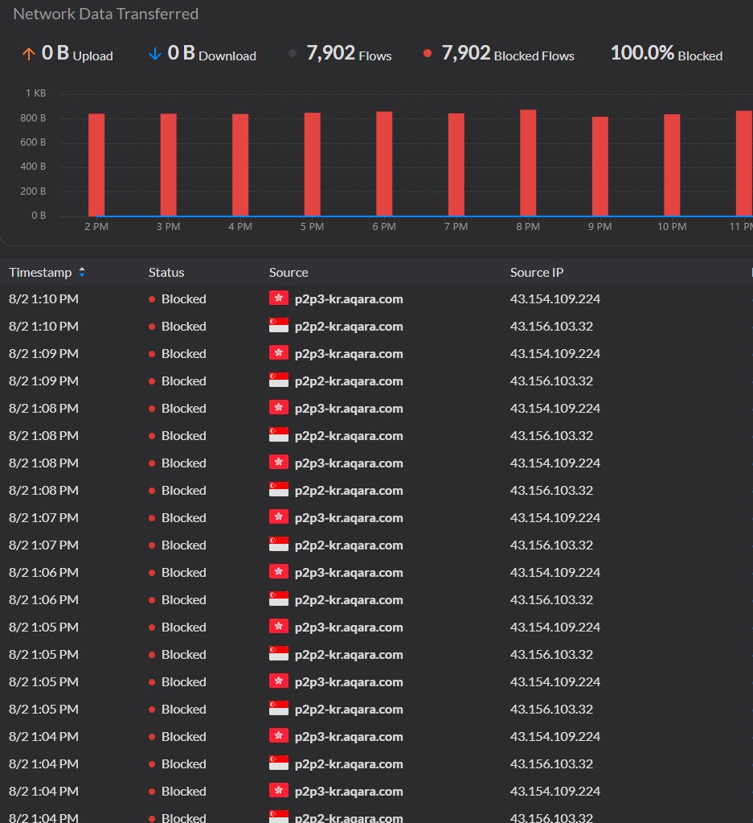Click the blue Download arrow icon
Screen dimensions: 753x823
tap(154, 54)
